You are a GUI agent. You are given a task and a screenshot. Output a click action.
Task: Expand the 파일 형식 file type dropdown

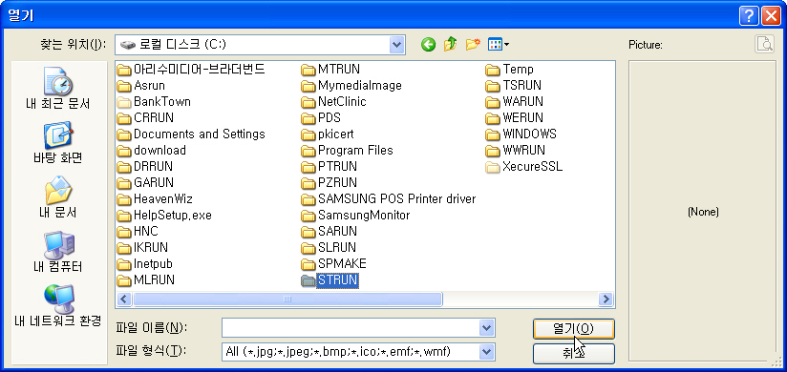(x=486, y=352)
